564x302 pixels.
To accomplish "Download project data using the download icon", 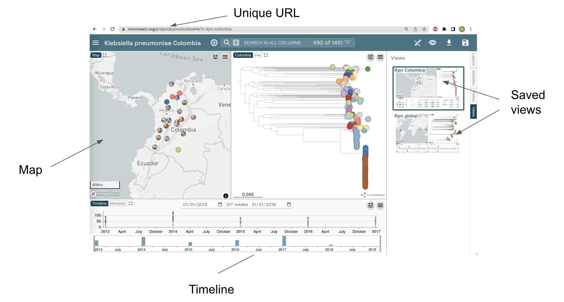I will (449, 42).
